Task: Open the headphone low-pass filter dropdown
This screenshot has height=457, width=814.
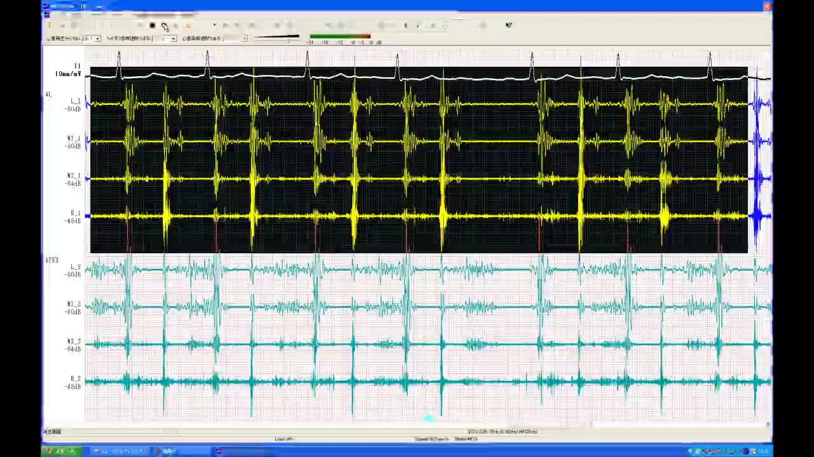Action: coord(173,39)
